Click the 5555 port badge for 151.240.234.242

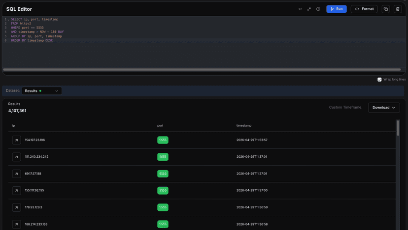coord(163,157)
